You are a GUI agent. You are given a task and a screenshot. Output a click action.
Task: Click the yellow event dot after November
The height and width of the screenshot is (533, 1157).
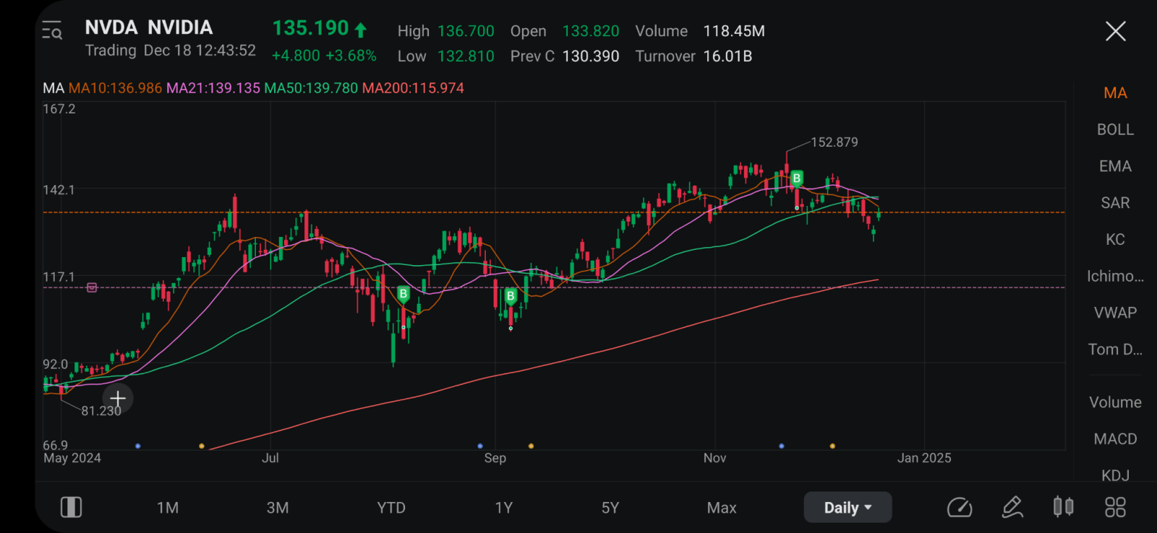833,446
